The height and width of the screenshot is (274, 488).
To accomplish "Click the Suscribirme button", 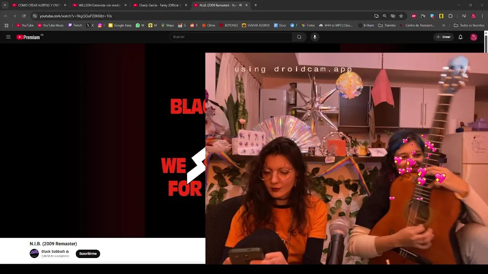I will click(88, 254).
